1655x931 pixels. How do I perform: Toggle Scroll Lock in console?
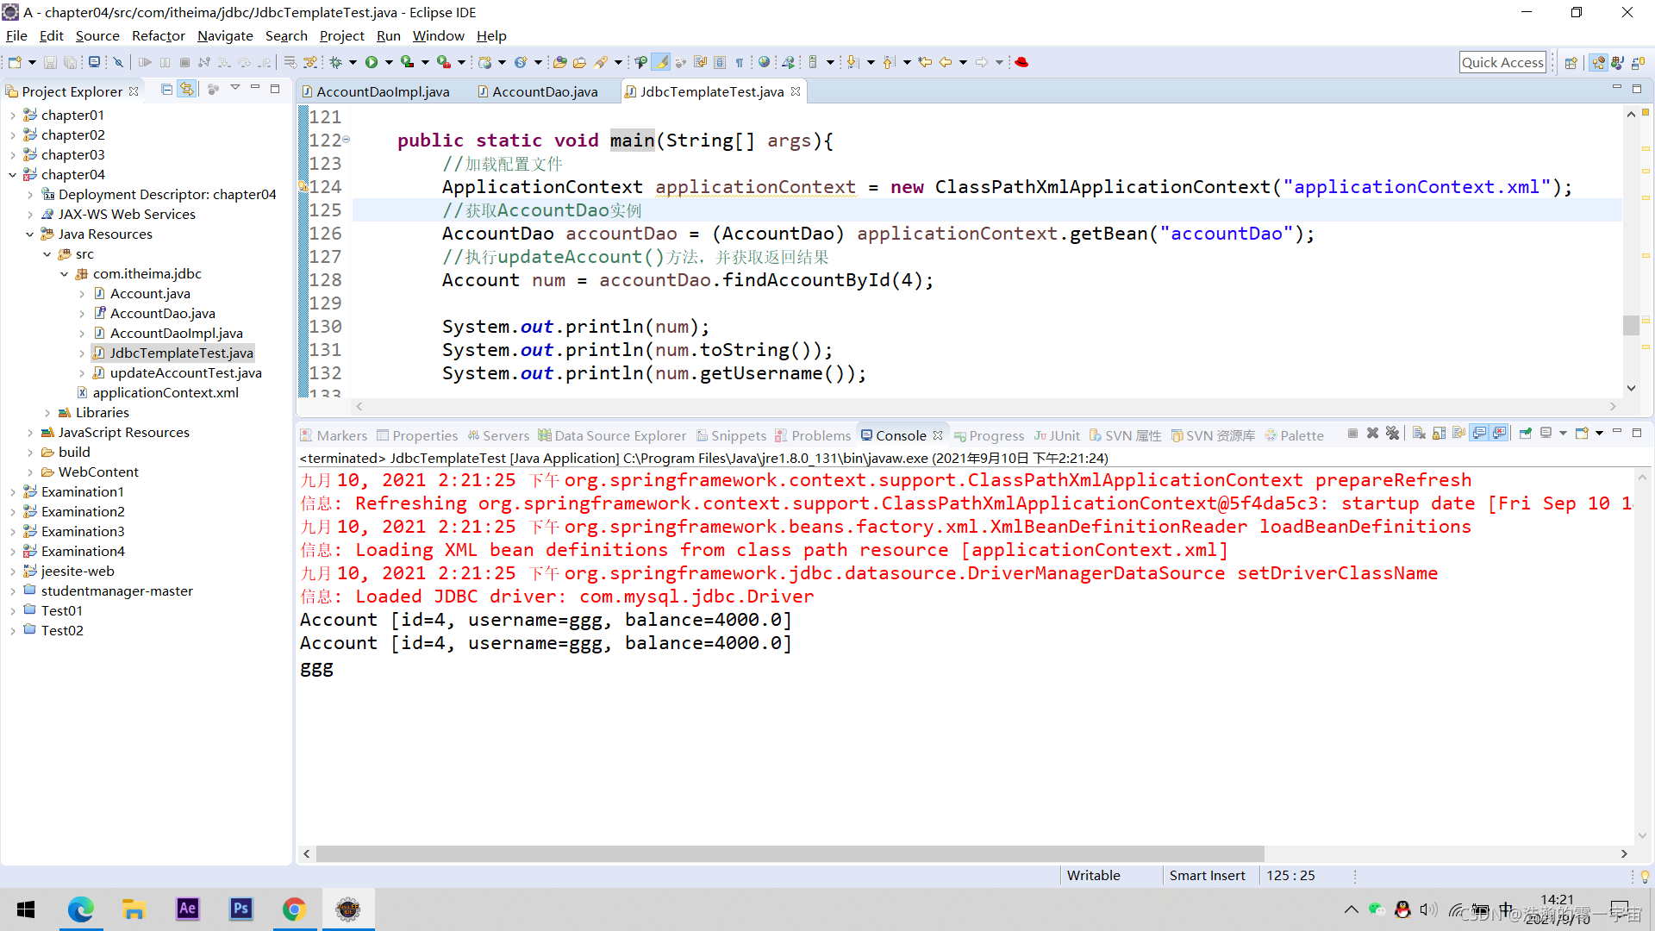(x=1439, y=434)
